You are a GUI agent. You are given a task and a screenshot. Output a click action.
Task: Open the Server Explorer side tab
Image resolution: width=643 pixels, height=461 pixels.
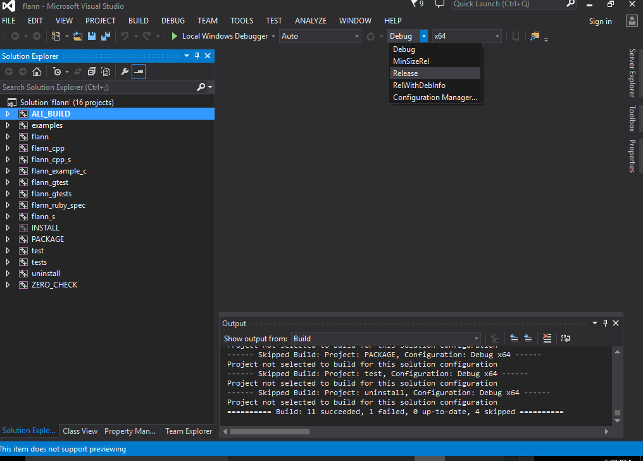pos(632,73)
